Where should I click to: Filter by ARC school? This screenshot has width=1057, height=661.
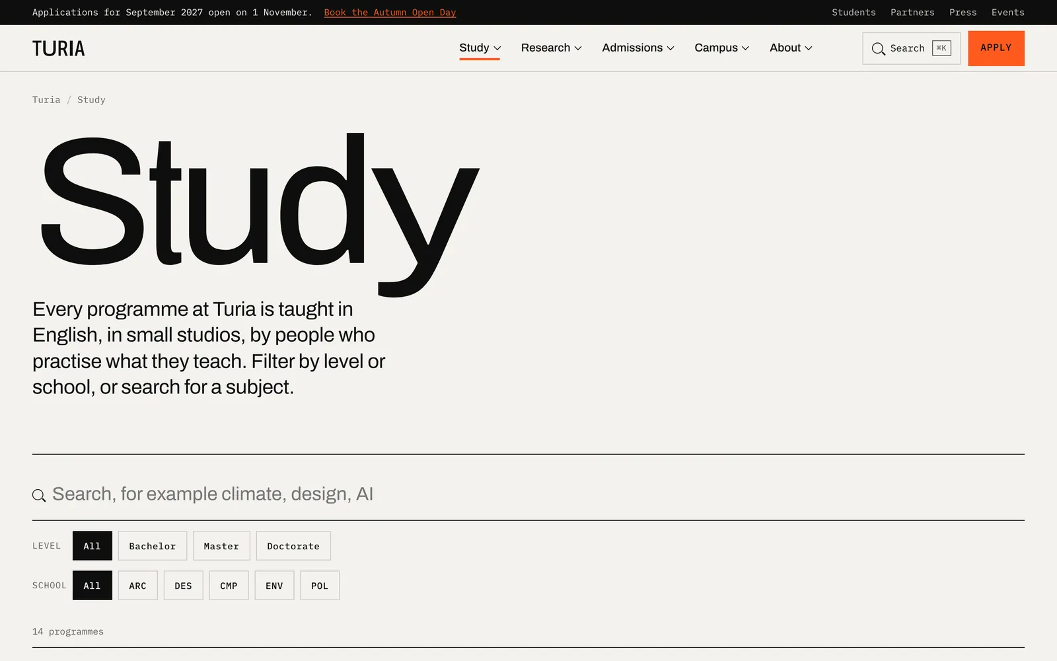point(138,586)
